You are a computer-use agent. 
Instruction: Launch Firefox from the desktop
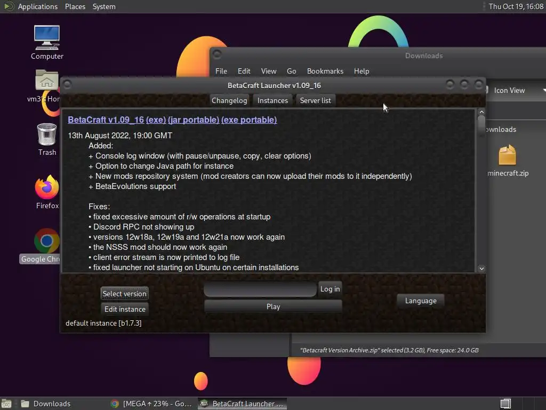click(x=47, y=192)
